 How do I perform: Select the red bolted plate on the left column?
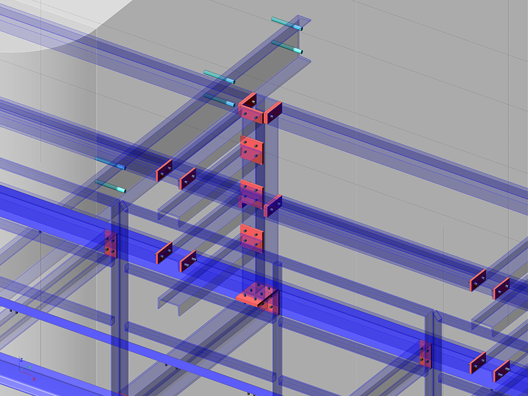click(111, 244)
